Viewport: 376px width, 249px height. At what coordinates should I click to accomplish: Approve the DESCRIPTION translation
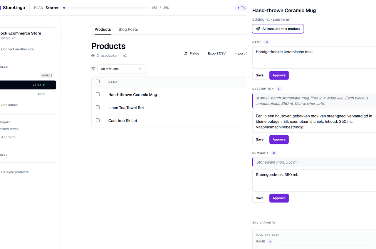click(279, 140)
